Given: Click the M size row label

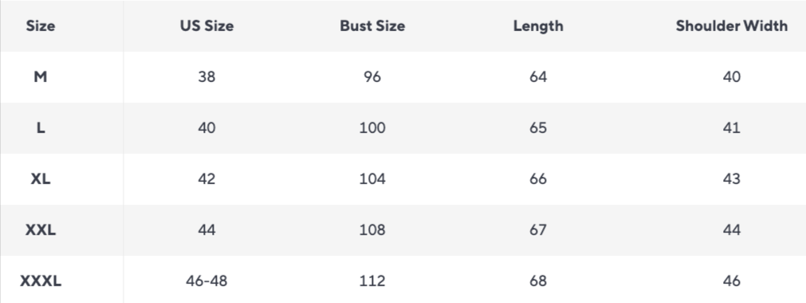Looking at the screenshot, I should [x=41, y=77].
